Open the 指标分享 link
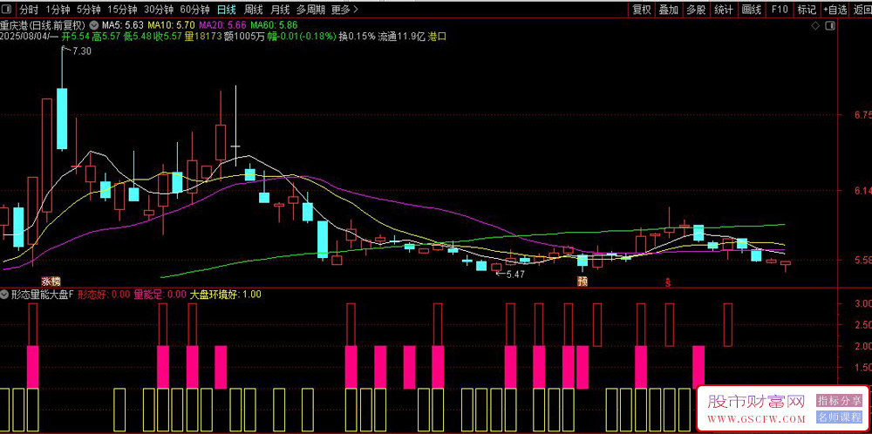The image size is (872, 434). tap(839, 400)
